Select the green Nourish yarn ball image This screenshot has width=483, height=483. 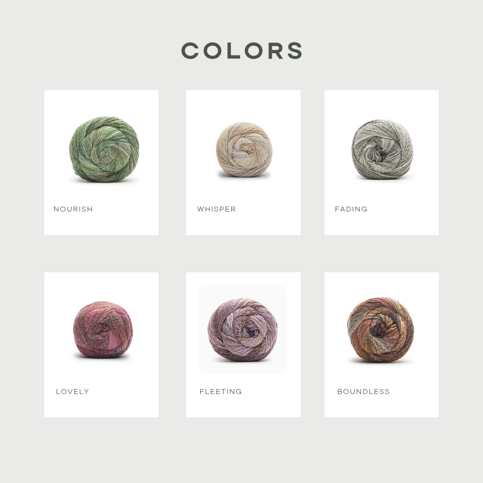click(x=104, y=149)
